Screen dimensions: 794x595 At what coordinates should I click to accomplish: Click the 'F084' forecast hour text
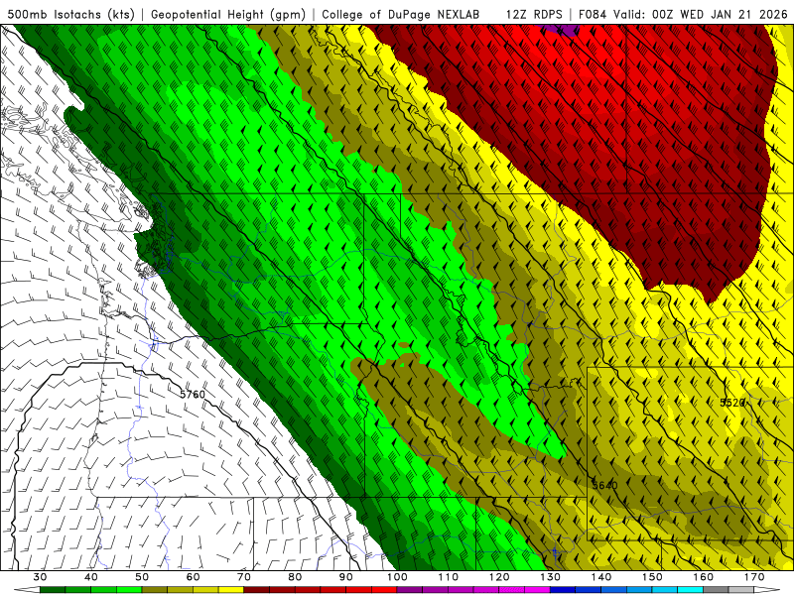click(592, 15)
